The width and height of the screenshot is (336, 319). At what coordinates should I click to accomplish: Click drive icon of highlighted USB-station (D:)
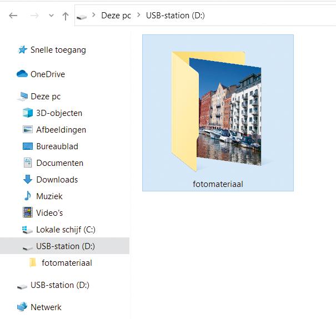coord(28,247)
